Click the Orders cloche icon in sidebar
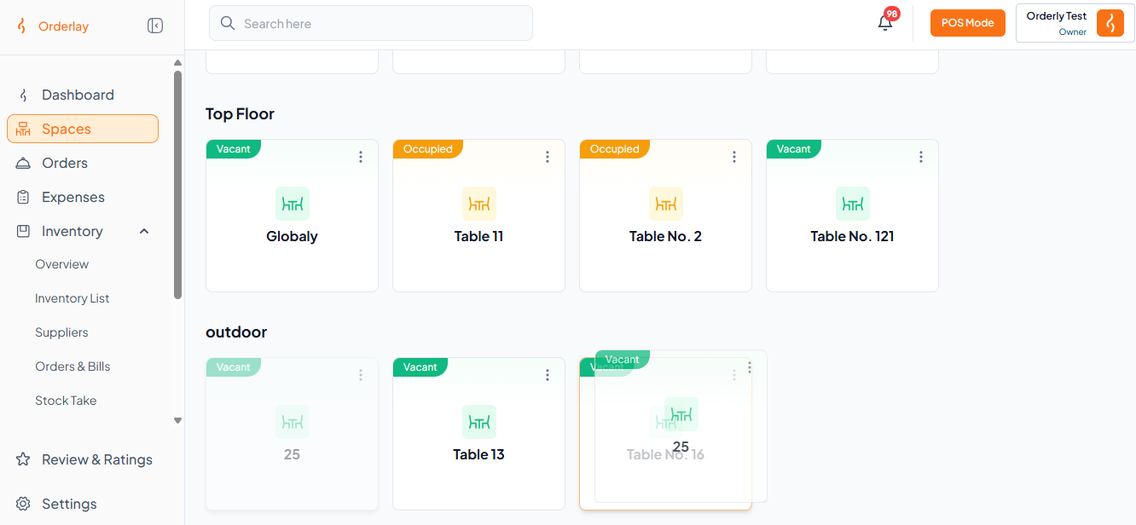This screenshot has width=1136, height=525. 24,163
